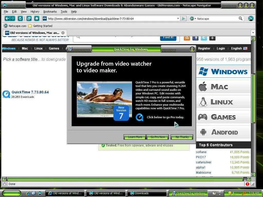Click the vertical scrollbar down arrow
This screenshot has width=263, height=197.
[253, 174]
